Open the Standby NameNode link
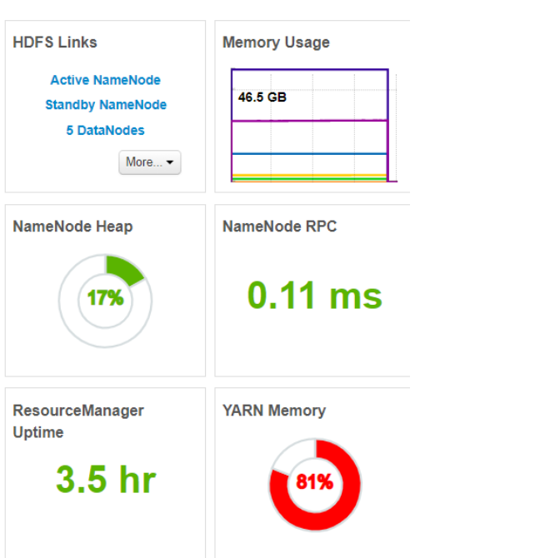Screen dimensions: 545x558 point(105,105)
